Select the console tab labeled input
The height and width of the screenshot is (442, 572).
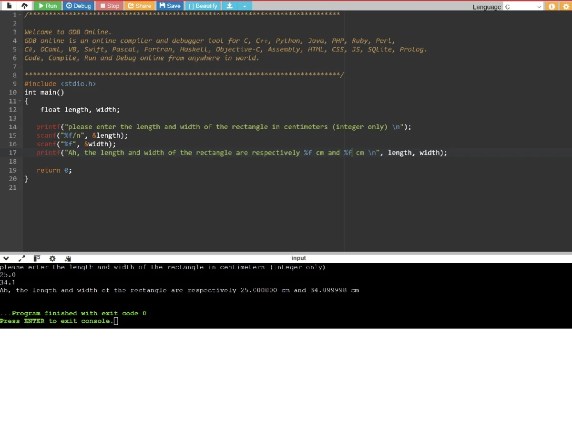(298, 258)
